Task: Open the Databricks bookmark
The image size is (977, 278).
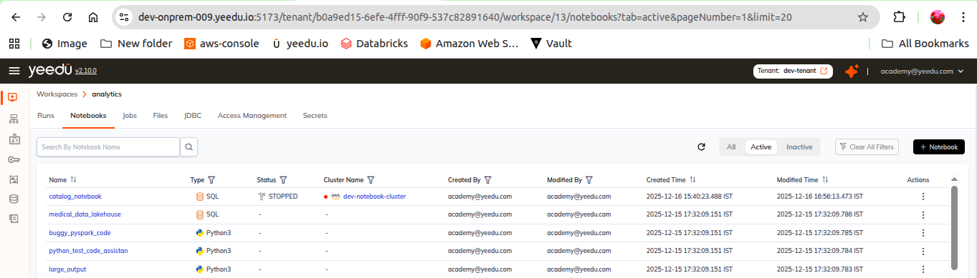Action: click(x=374, y=44)
